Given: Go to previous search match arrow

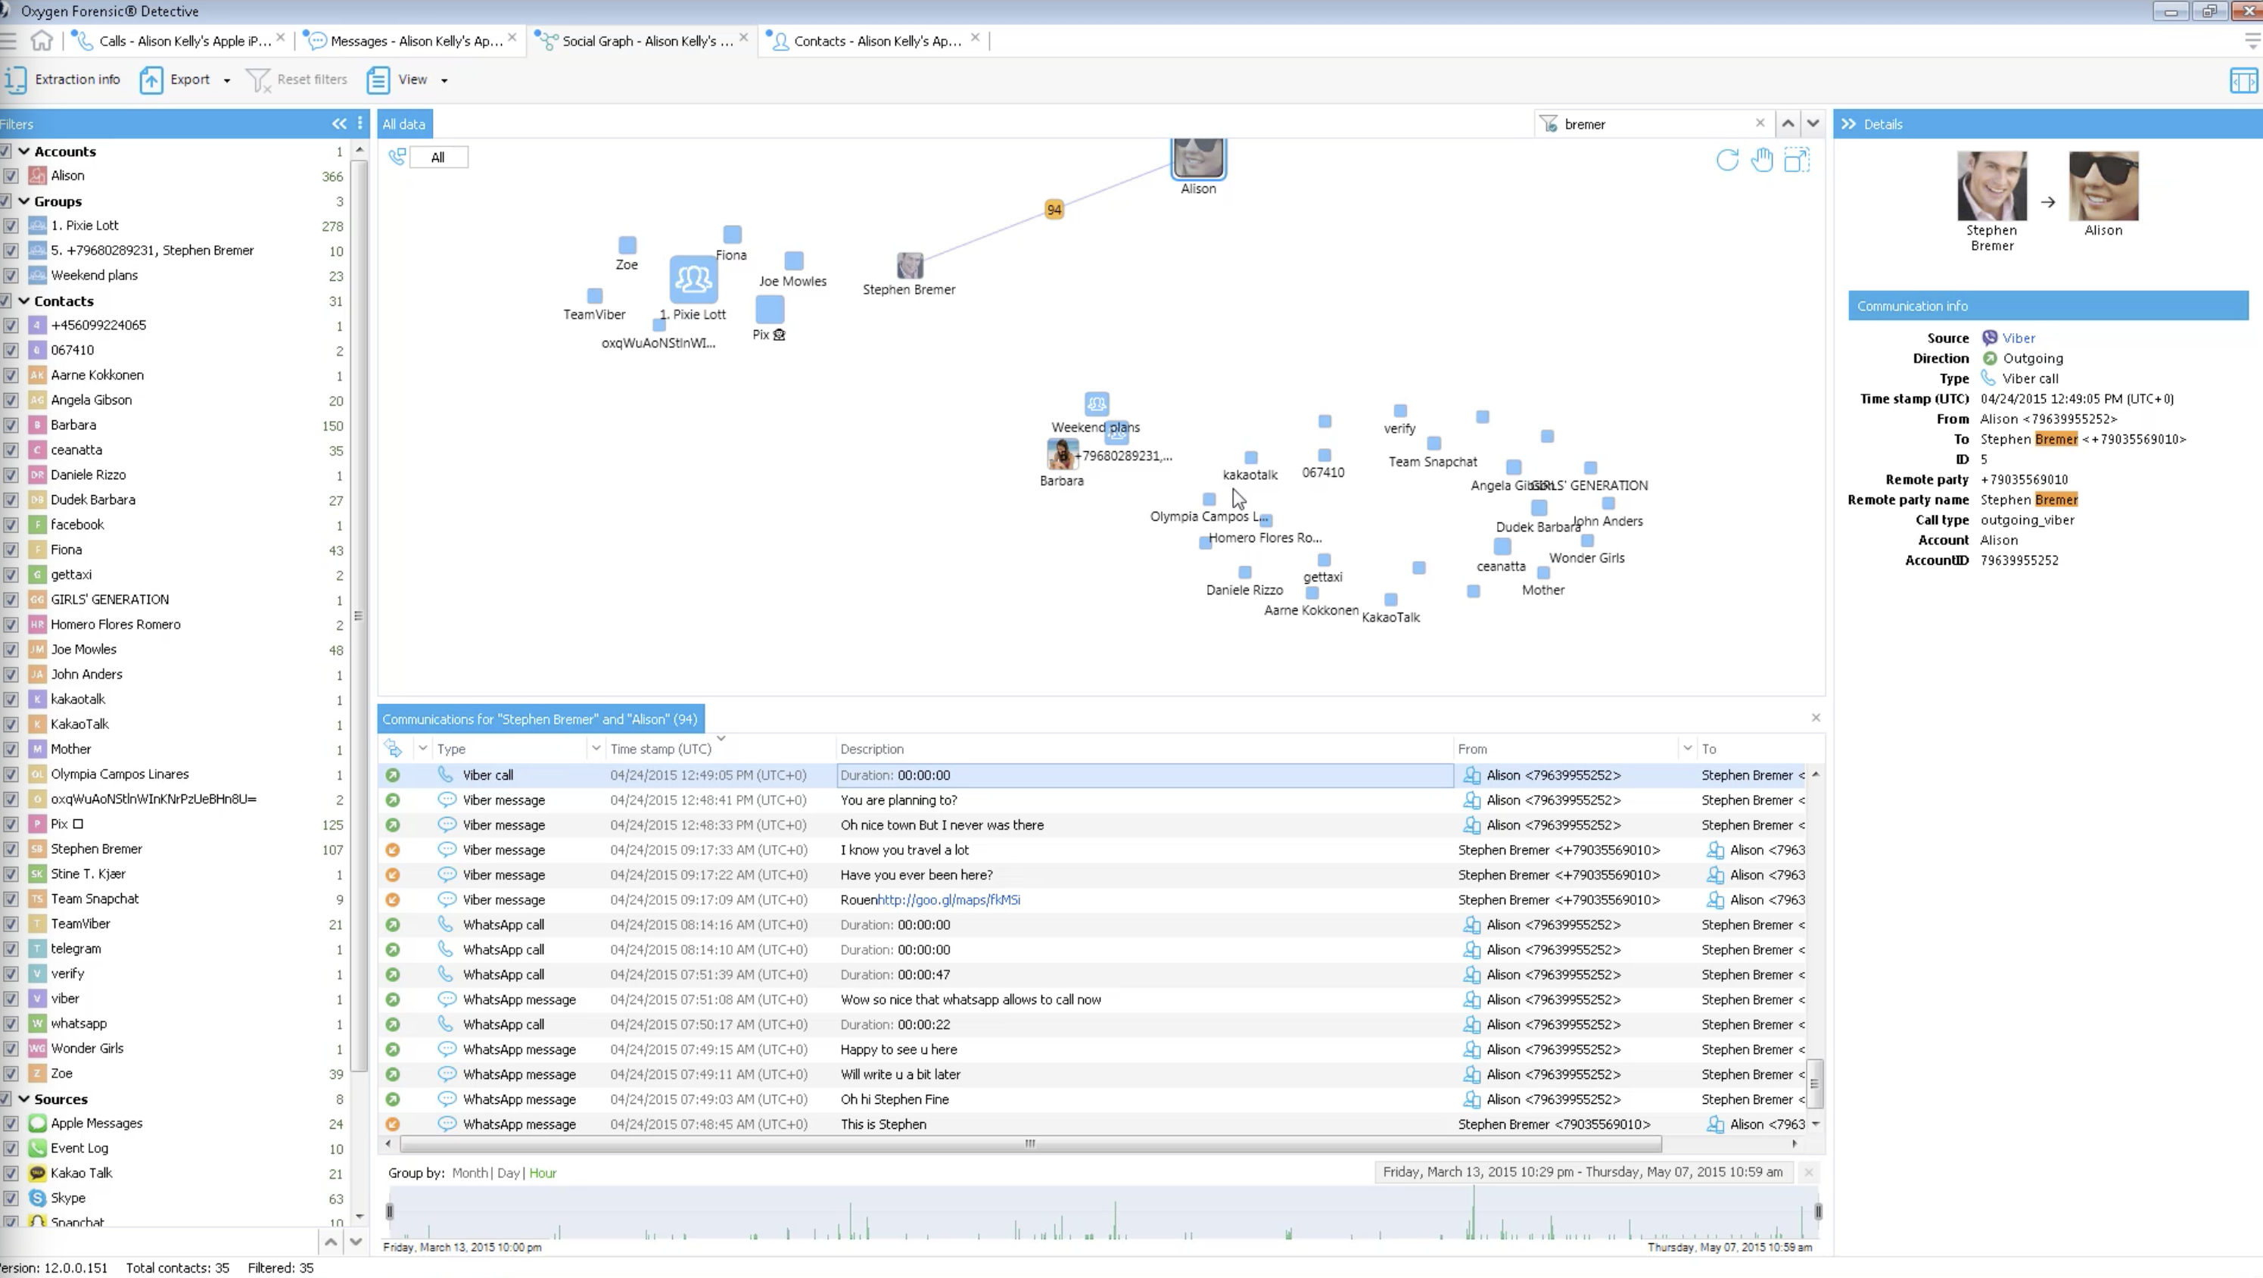Looking at the screenshot, I should pos(1788,124).
